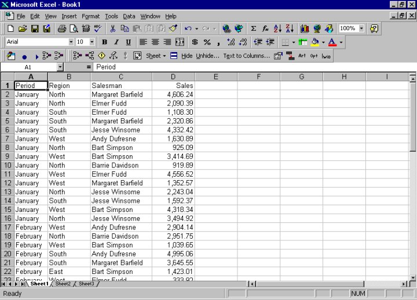This screenshot has width=417, height=300.
Task: Select column D header
Action: tap(173, 77)
